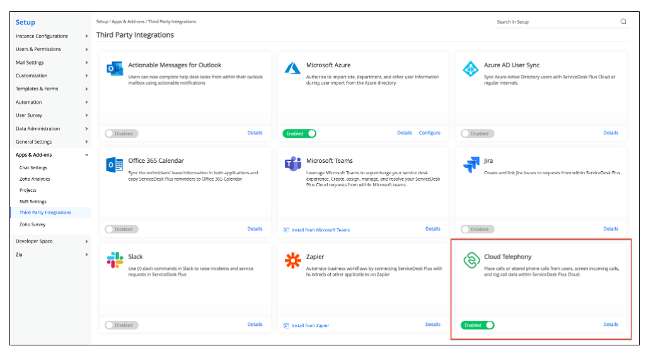Enable the Jira integration toggle
Screen dimensions: 651x358
(x=478, y=229)
